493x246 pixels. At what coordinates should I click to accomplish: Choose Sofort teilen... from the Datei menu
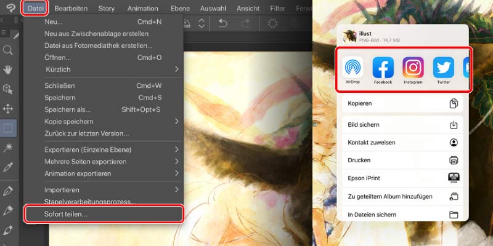point(104,214)
